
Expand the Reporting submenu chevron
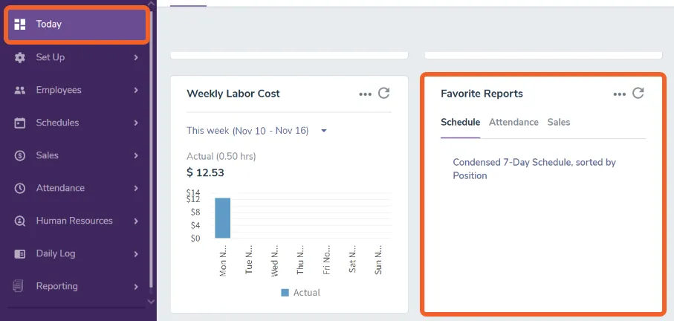coord(136,286)
